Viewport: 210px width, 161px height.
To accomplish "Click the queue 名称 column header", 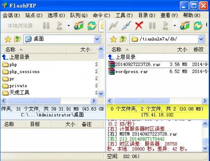I will point(13,124).
